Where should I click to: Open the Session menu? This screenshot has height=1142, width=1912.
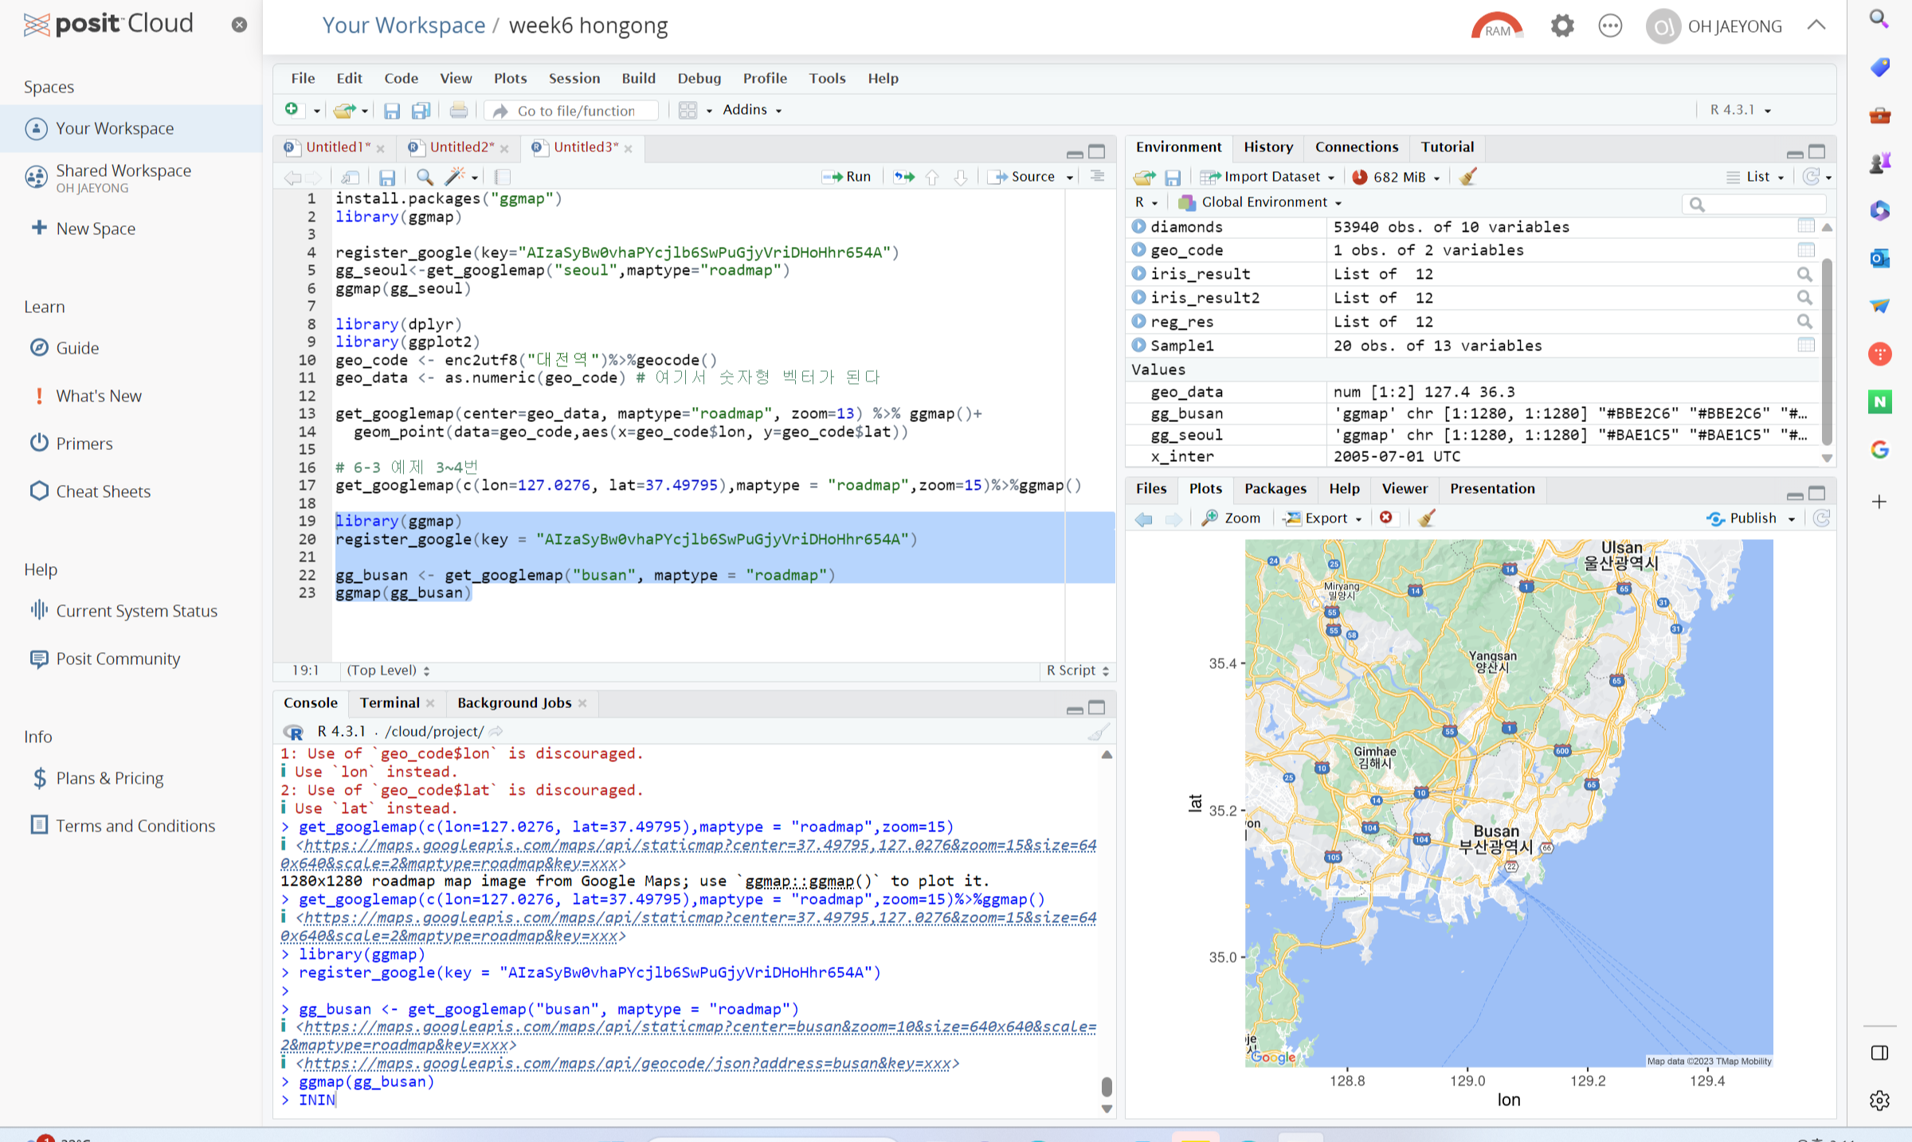tap(574, 78)
